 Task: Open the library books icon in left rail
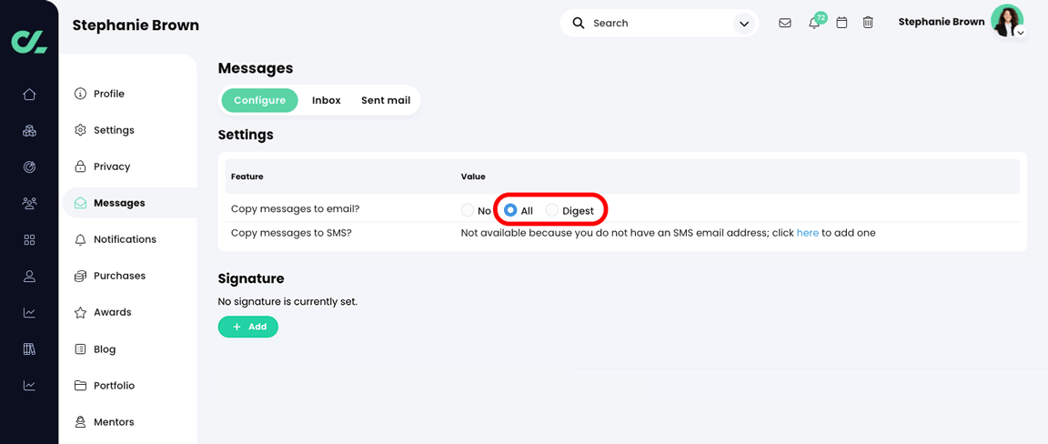29,348
